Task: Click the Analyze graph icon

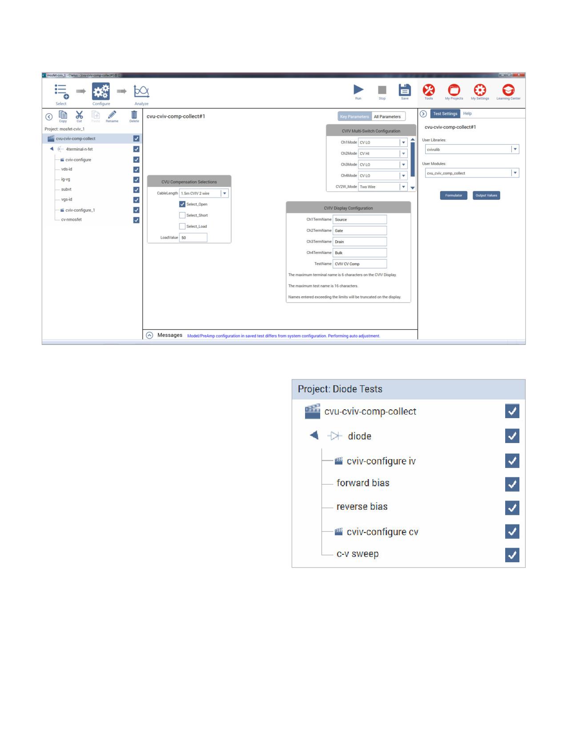Action: (141, 91)
